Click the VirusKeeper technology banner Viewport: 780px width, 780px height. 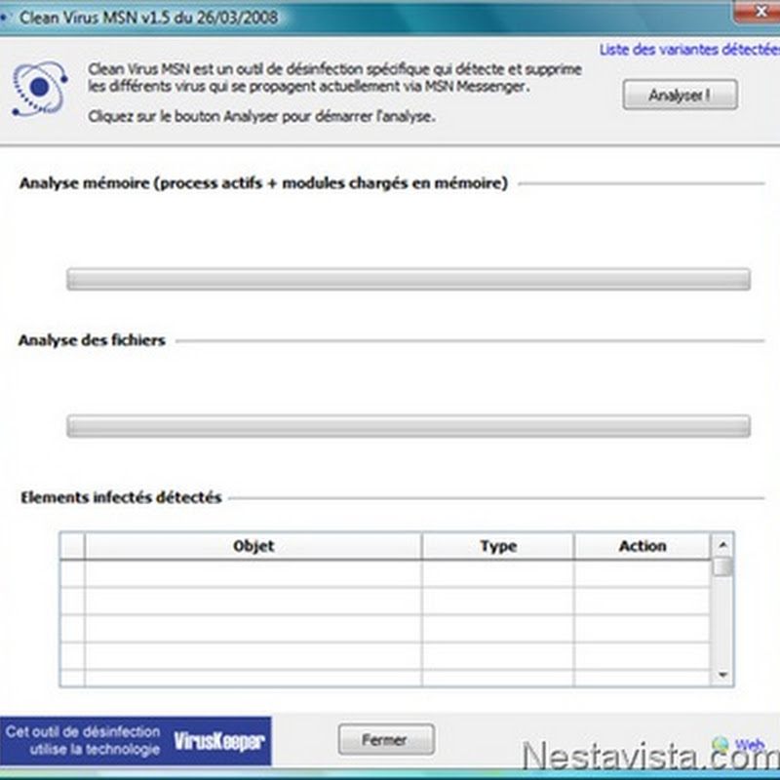coord(136,741)
